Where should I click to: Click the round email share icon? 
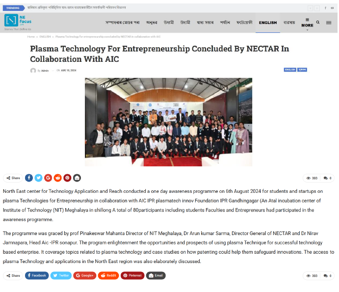click(x=77, y=178)
